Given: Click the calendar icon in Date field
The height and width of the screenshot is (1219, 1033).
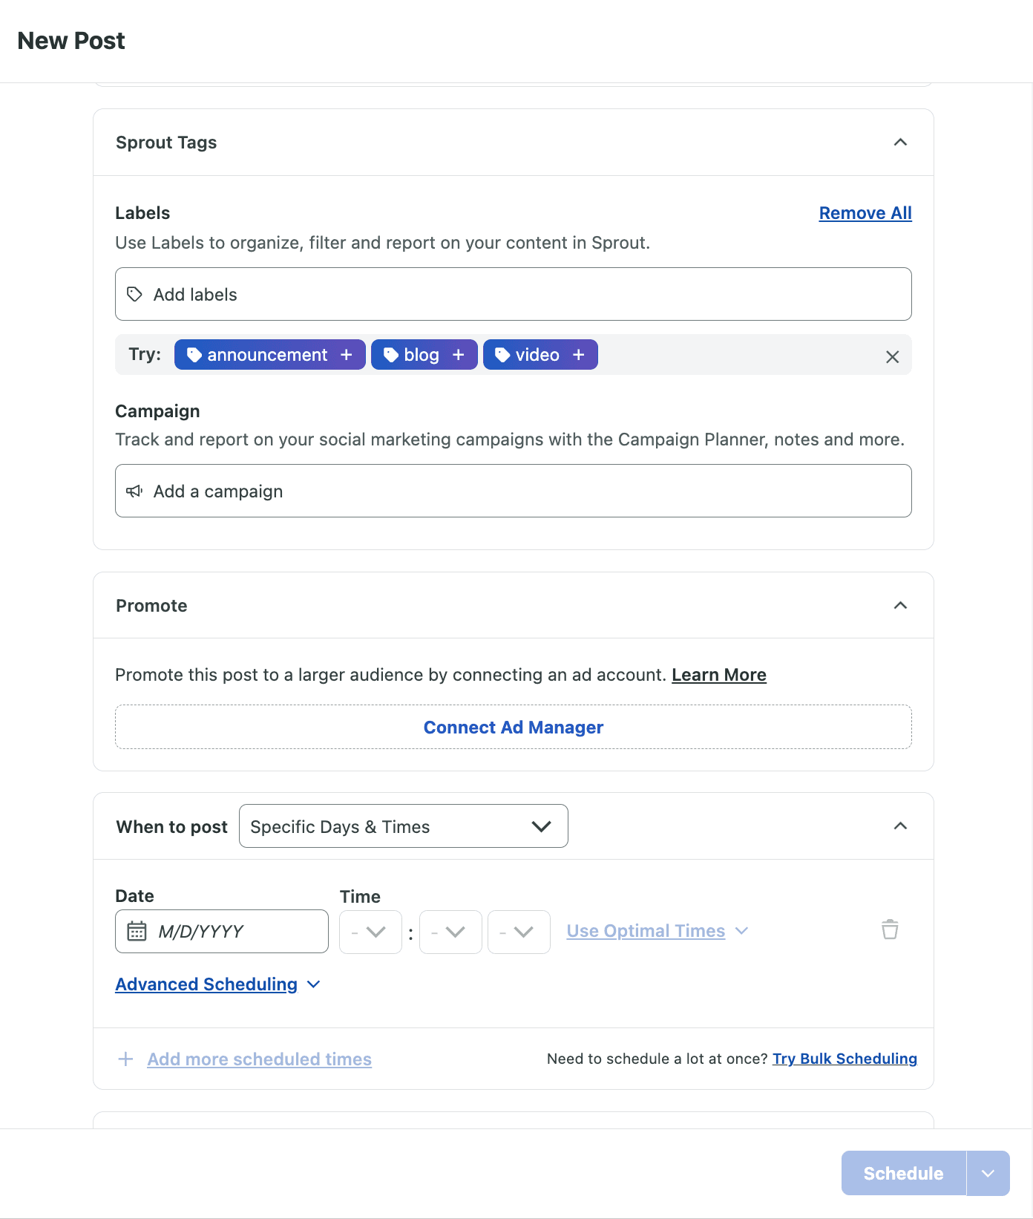Looking at the screenshot, I should coord(137,931).
